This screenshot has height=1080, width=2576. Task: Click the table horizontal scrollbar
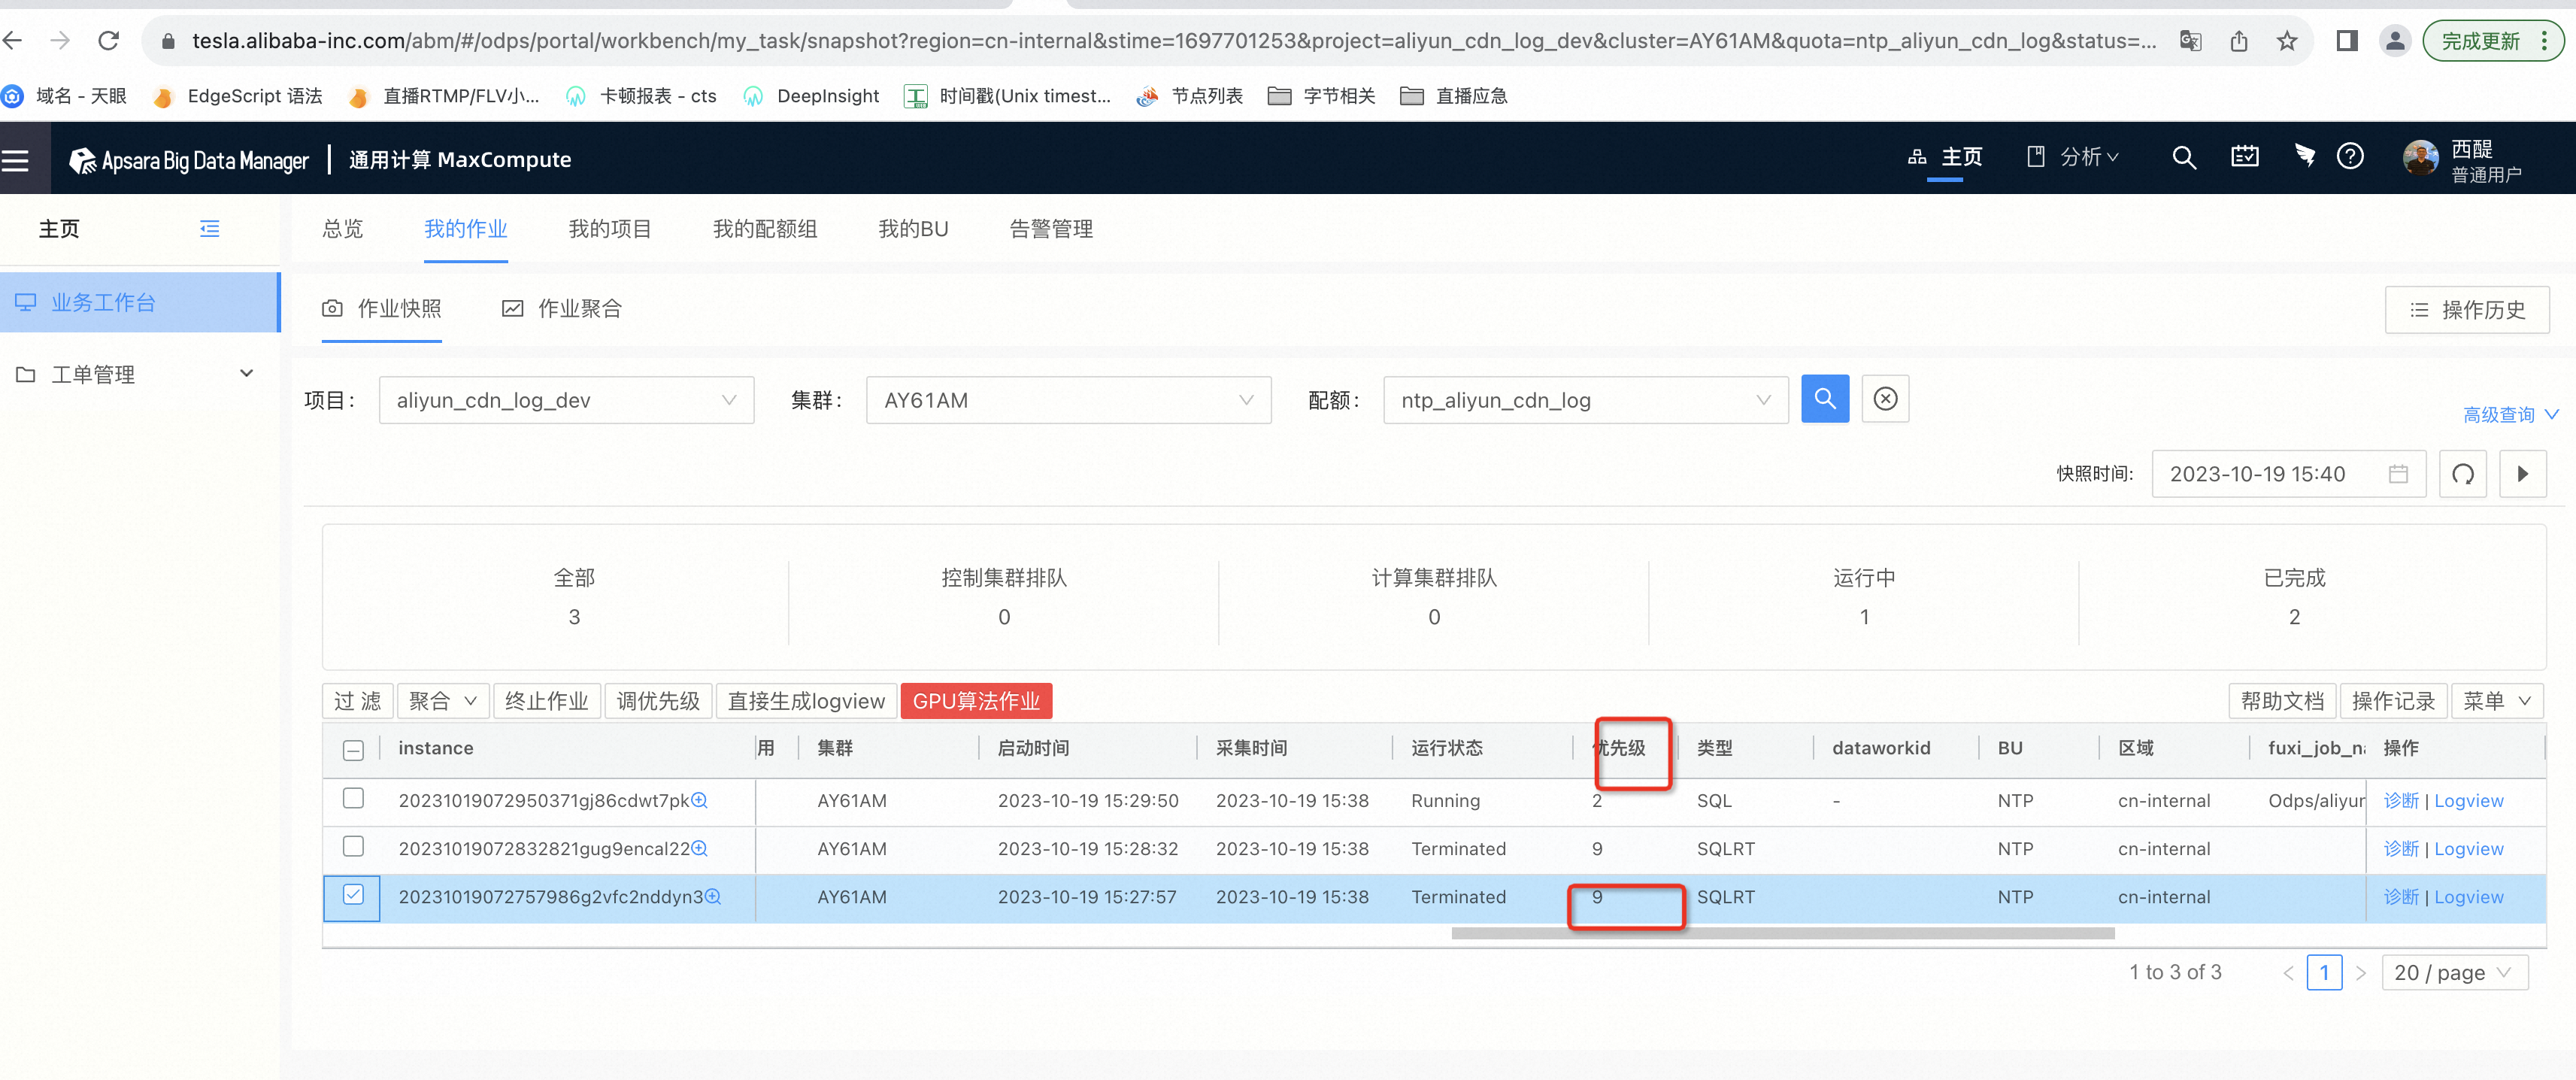point(1782,933)
